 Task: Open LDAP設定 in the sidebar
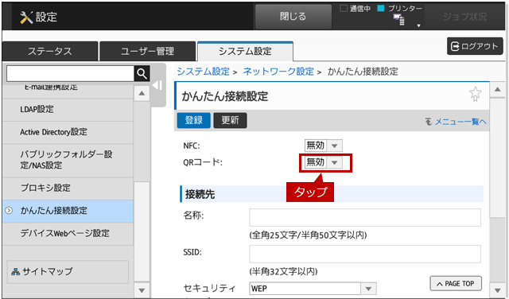pos(68,110)
